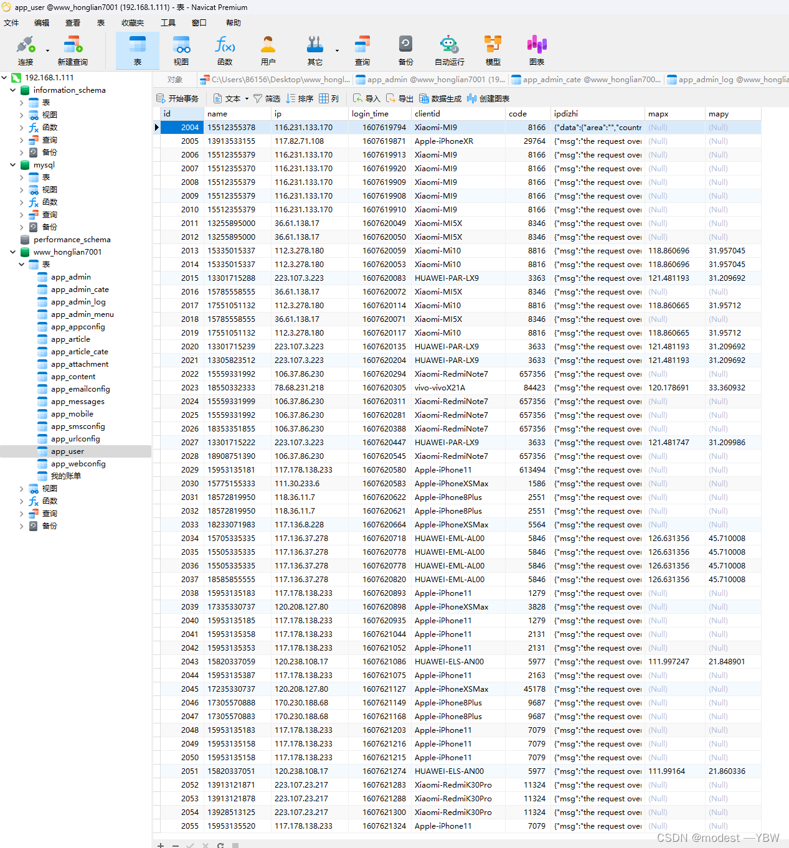
Task: Click name cell 13913533155
Action: tap(238, 141)
